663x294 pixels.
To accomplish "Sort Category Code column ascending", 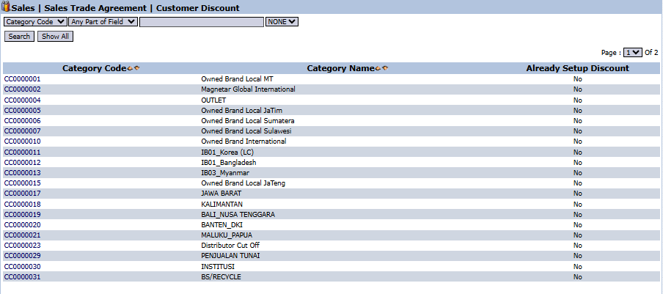I will [x=130, y=68].
